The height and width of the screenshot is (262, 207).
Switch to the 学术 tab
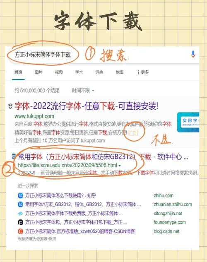[79, 72]
